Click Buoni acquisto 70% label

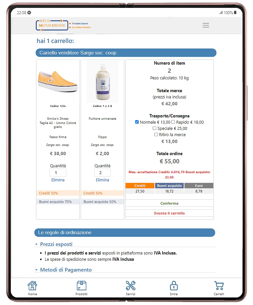(x=58, y=202)
